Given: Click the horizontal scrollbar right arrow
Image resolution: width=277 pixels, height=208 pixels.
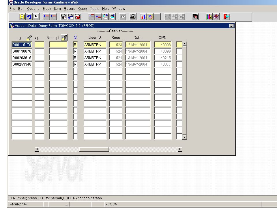Looking at the screenshot, I should point(180,149).
